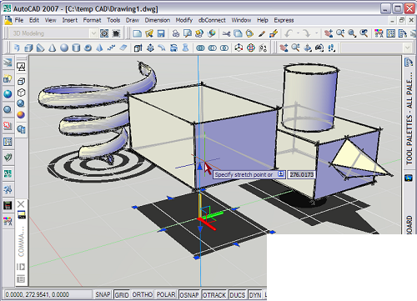Open the Express menu

point(284,20)
